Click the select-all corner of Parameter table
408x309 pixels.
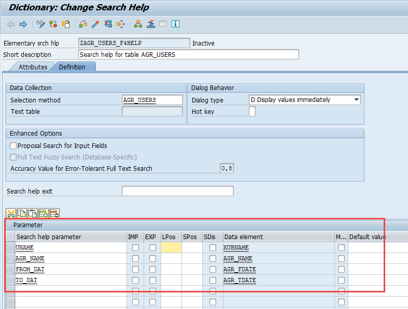tap(10, 237)
